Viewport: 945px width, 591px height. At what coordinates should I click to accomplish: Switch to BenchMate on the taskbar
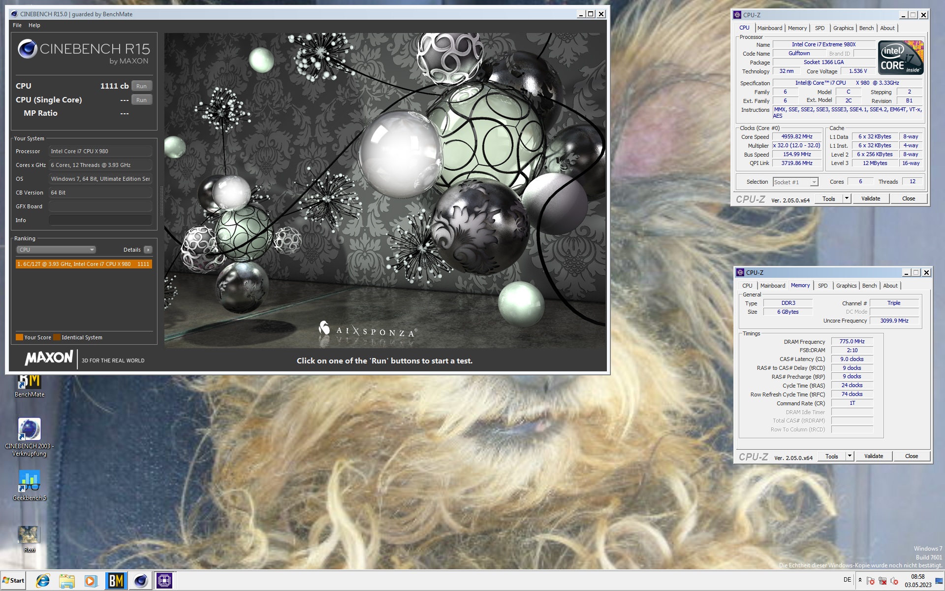[116, 581]
